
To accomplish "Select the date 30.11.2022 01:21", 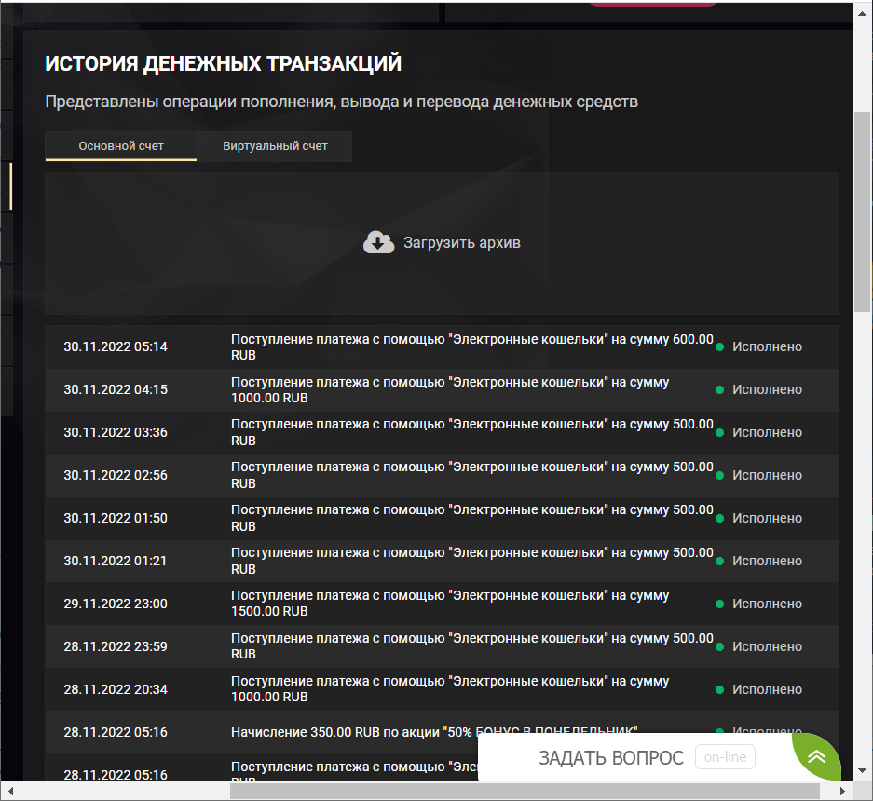I will click(x=116, y=561).
